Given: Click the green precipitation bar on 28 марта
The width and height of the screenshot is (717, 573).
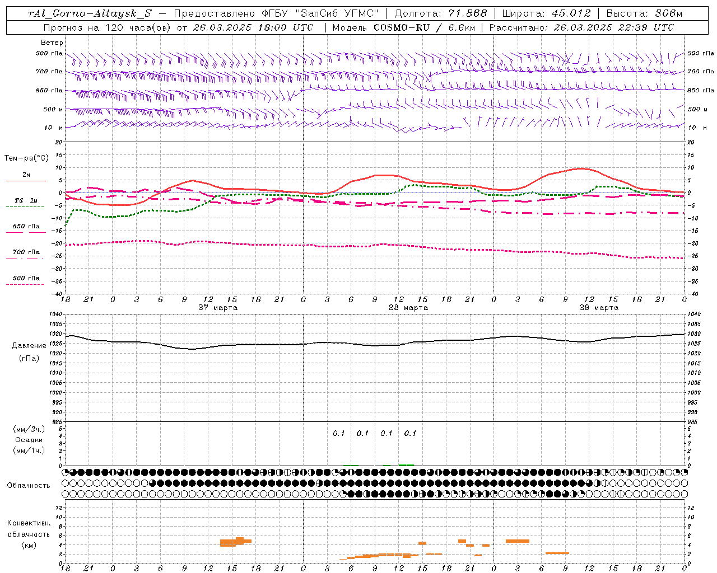Looking at the screenshot, I should [x=406, y=464].
